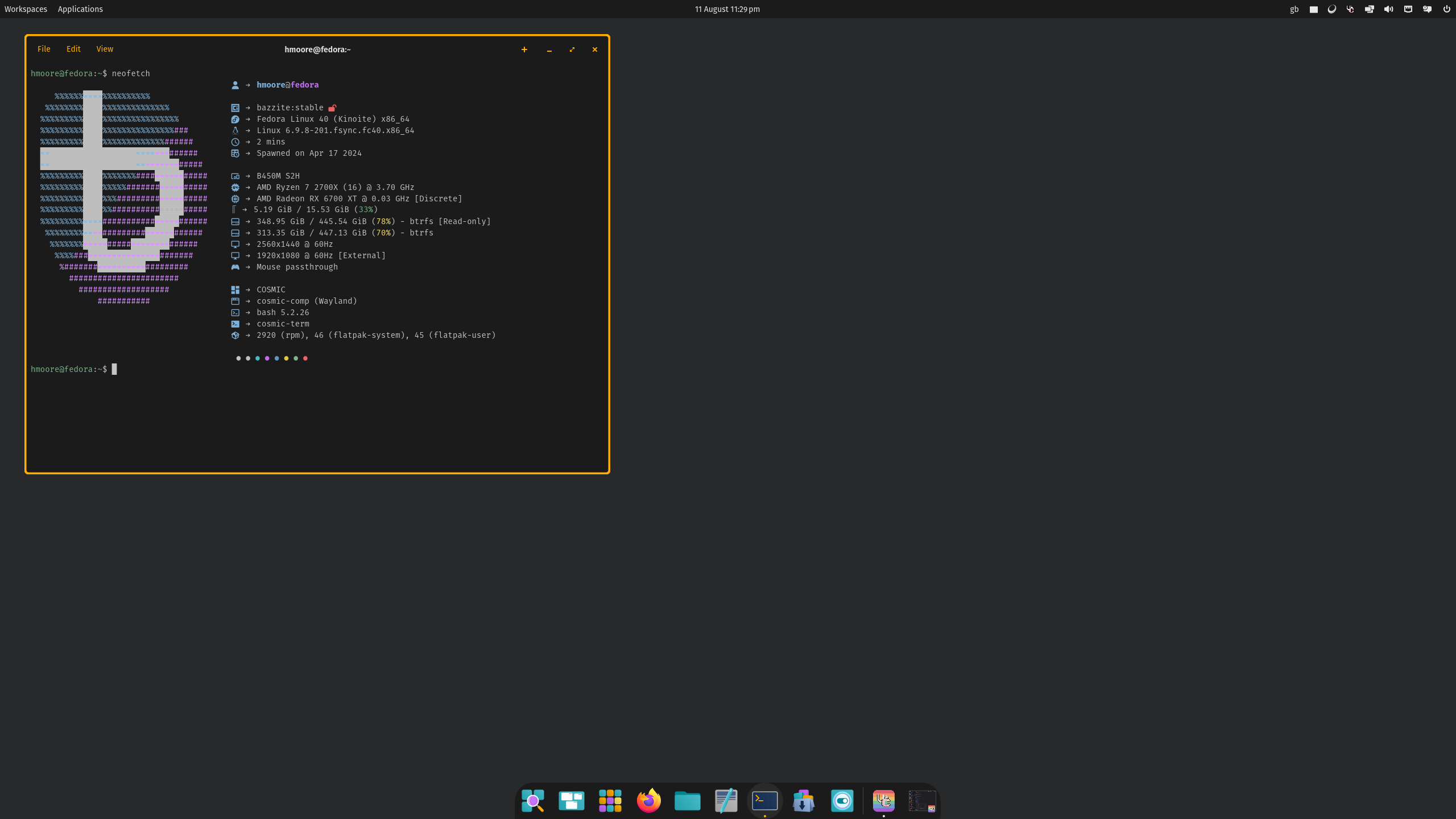Open the sound volume applet

[1388, 9]
